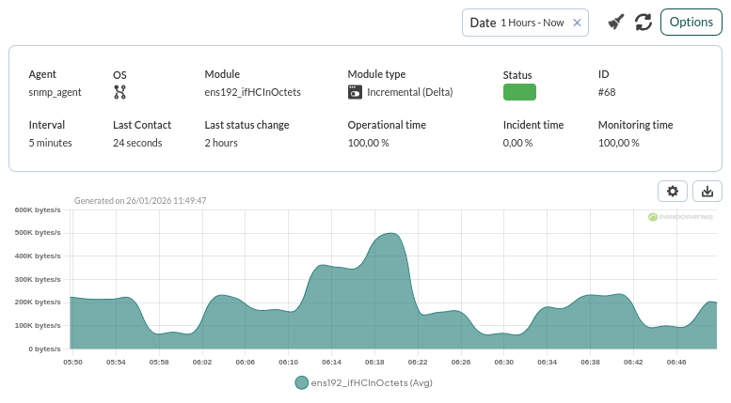Viewport: 731px width, 403px height.
Task: Click the 06:18 time axis label
Action: [374, 362]
